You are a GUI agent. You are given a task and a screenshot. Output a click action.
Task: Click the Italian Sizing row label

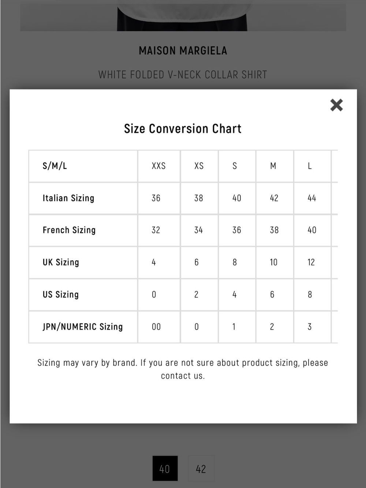coord(68,198)
